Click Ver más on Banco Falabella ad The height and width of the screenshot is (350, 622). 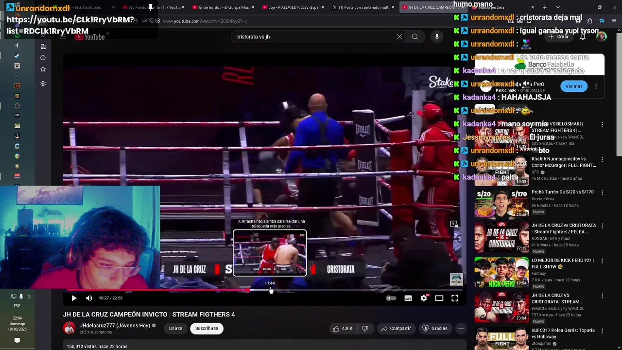pyautogui.click(x=574, y=86)
